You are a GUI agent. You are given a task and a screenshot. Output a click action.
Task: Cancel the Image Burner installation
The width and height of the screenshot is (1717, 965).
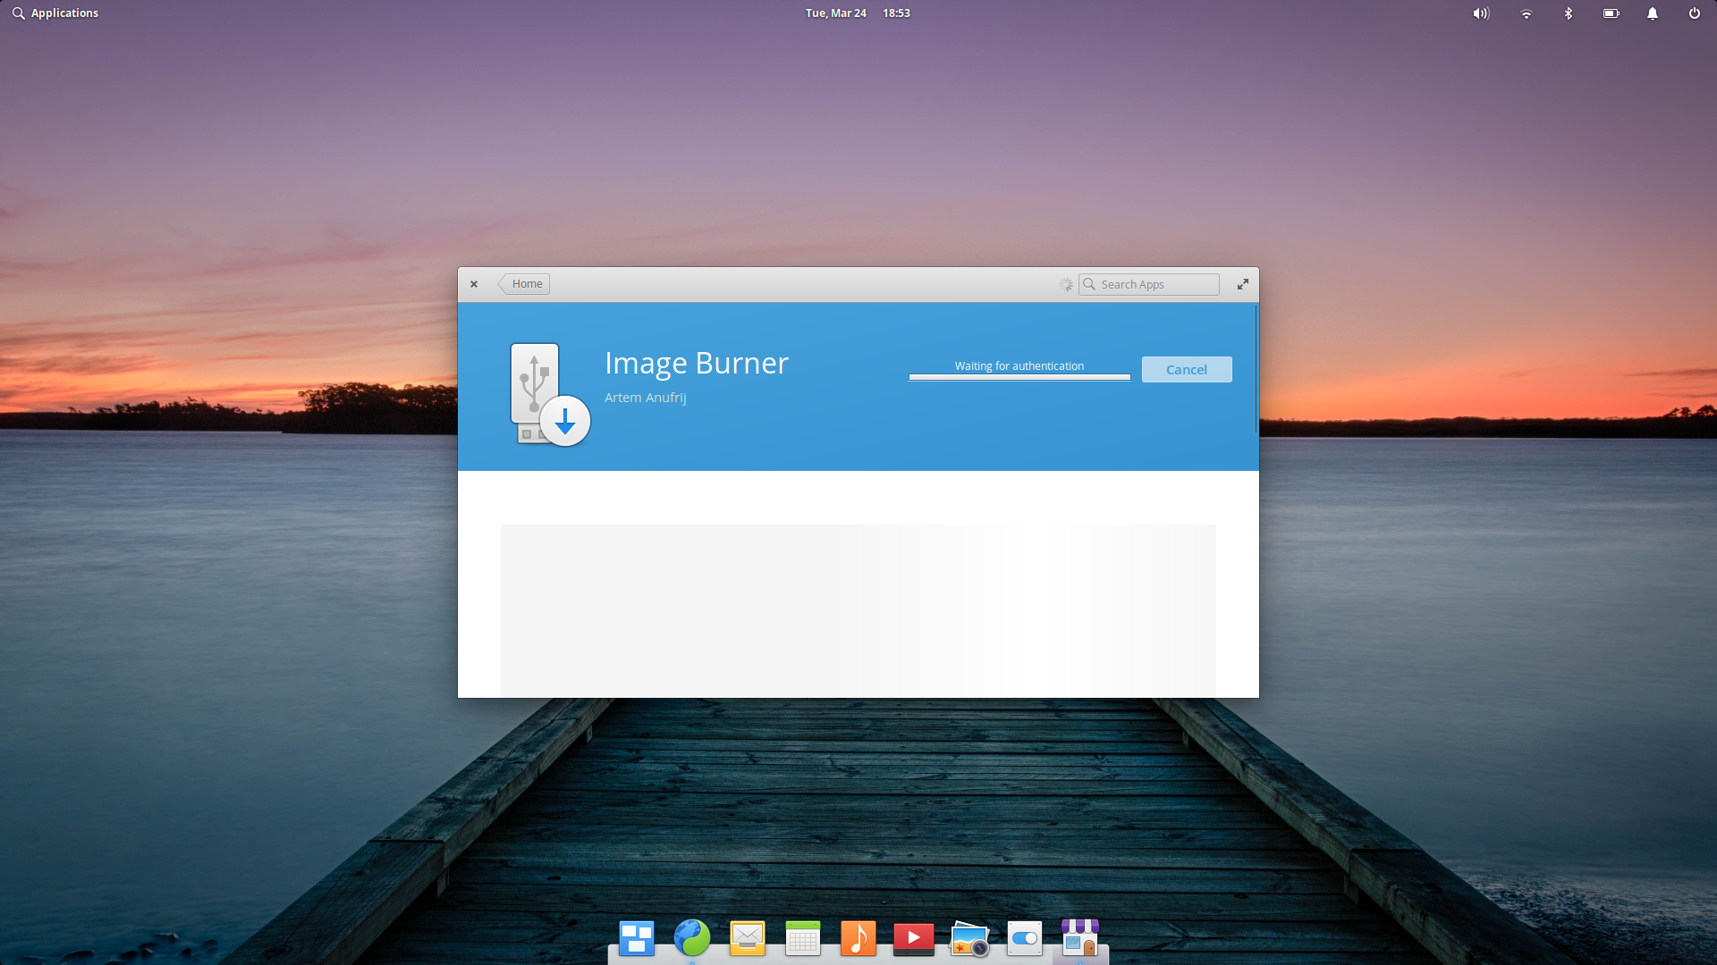pyautogui.click(x=1187, y=370)
